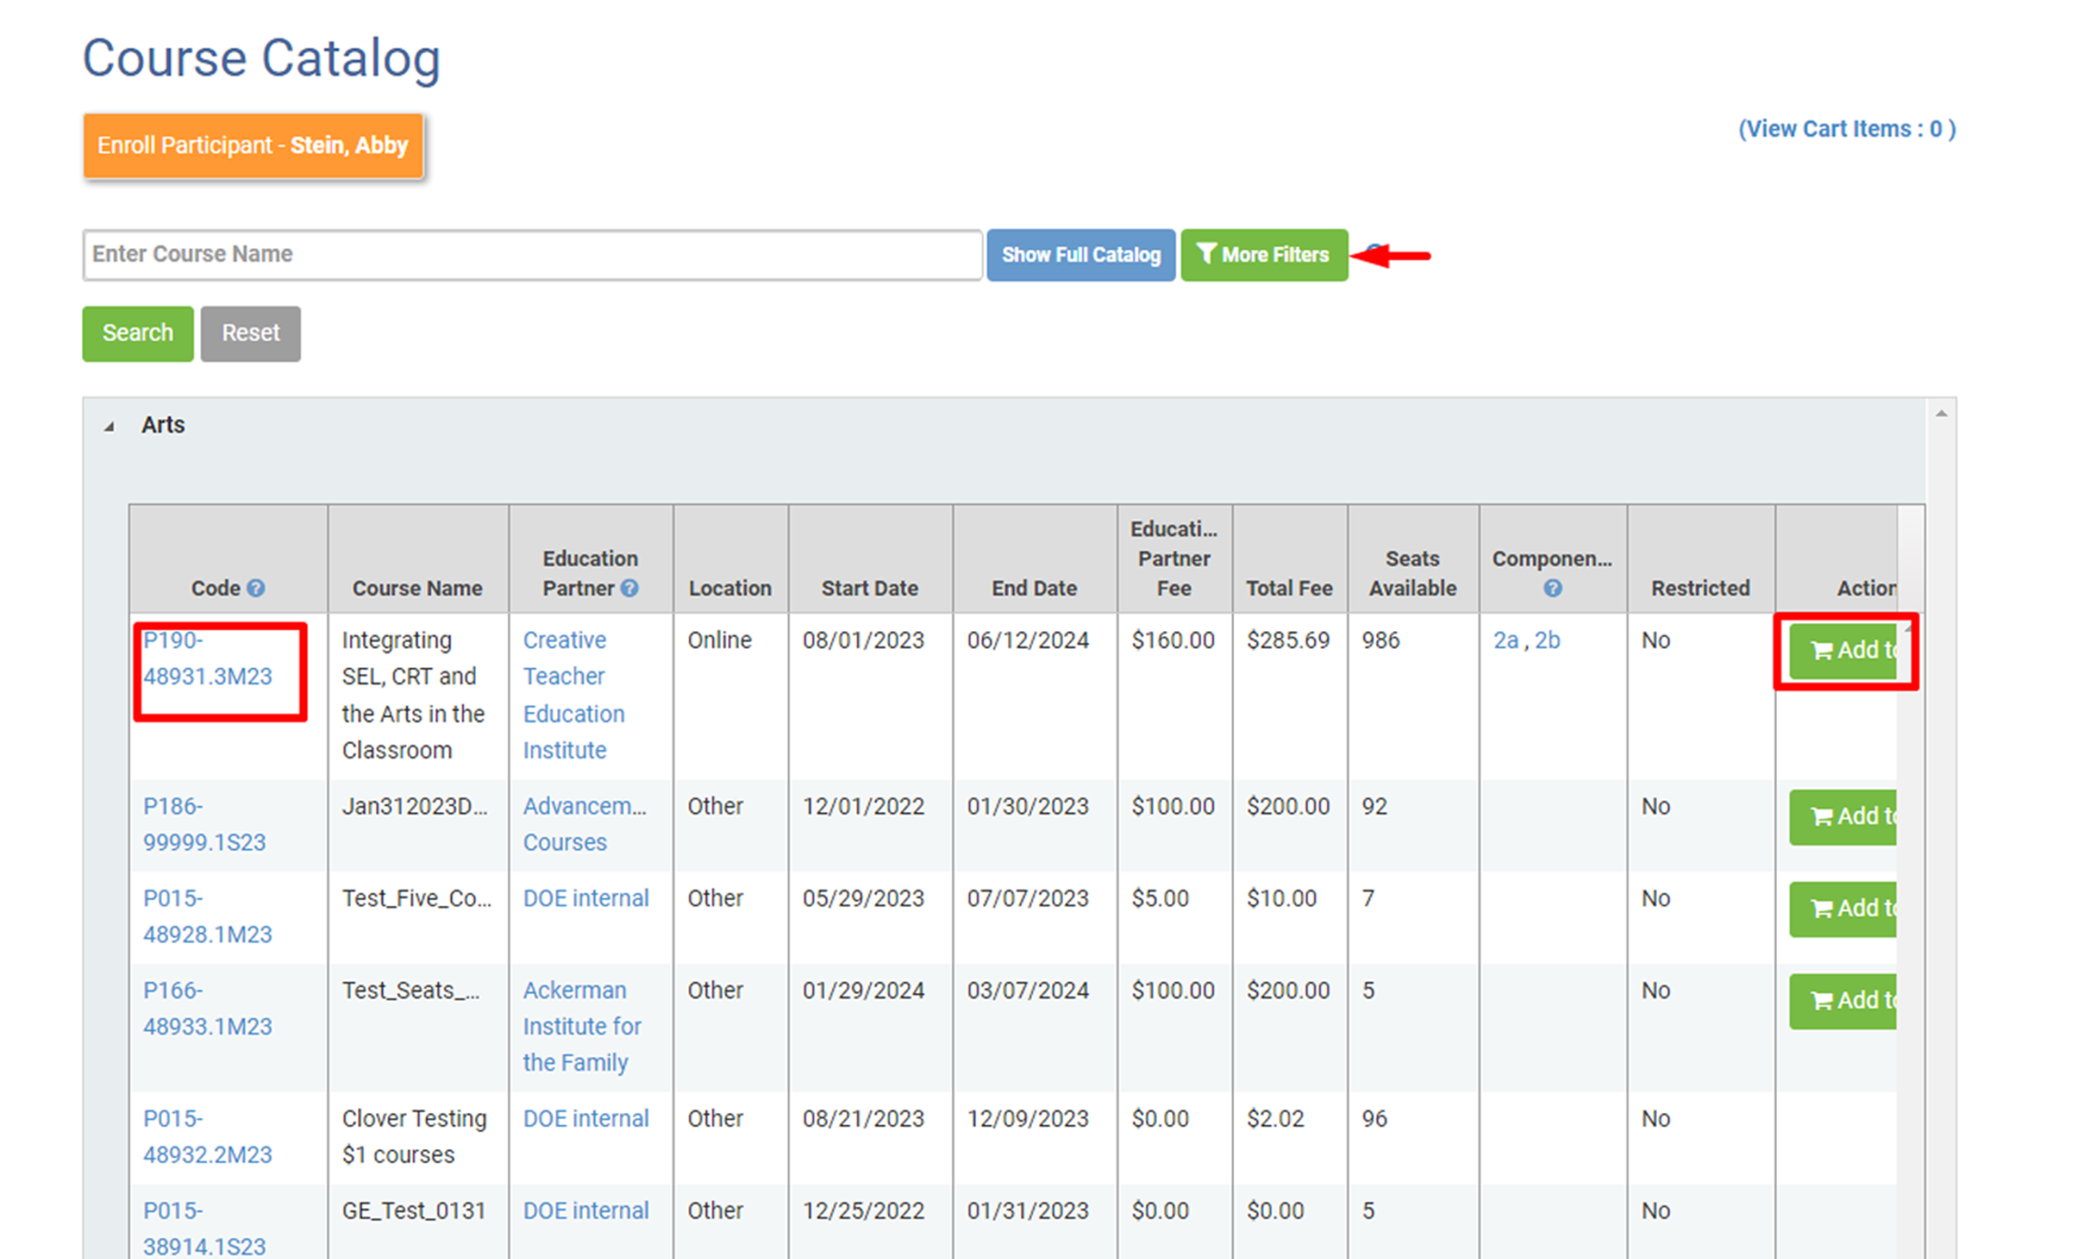Select course name Clover Testing $1 courses
The image size is (2084, 1259).
(414, 1136)
